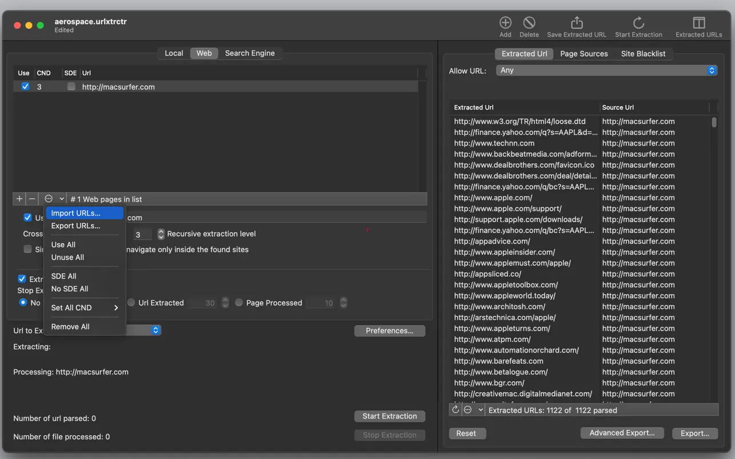Open the Extracted URLs toolbar panel icon
The height and width of the screenshot is (459, 735).
pos(698,23)
